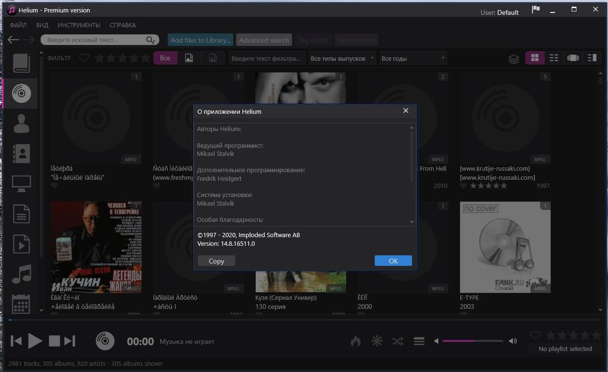Select the music note icon in sidebar

22,274
